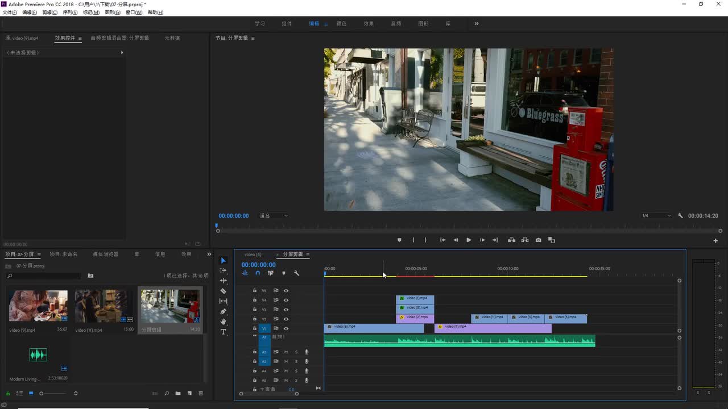Click the New Bin folder icon
The height and width of the screenshot is (409, 728).
(178, 393)
